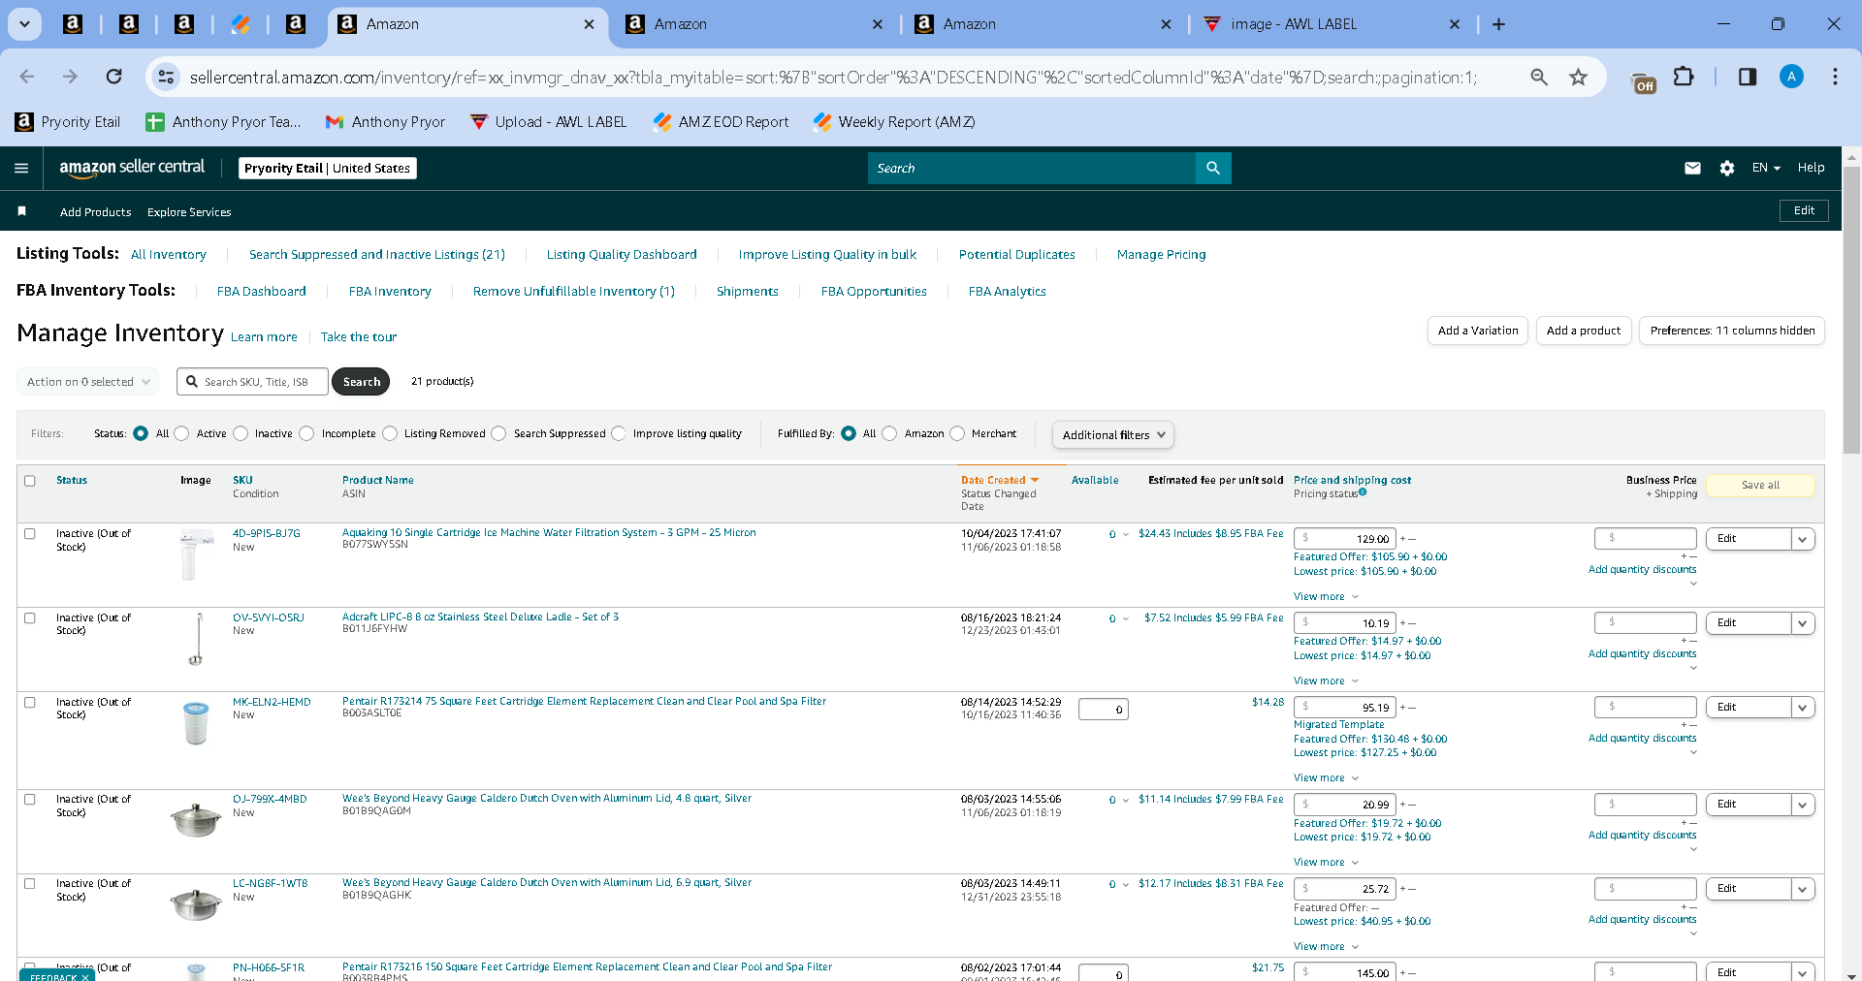Expand available quantity chevron for Aquaking row

1126,535
